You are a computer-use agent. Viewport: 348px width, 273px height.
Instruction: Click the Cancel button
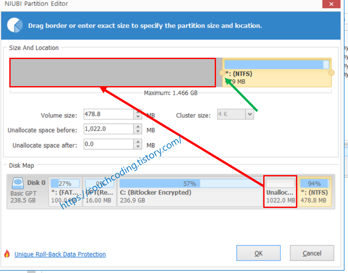click(312, 253)
